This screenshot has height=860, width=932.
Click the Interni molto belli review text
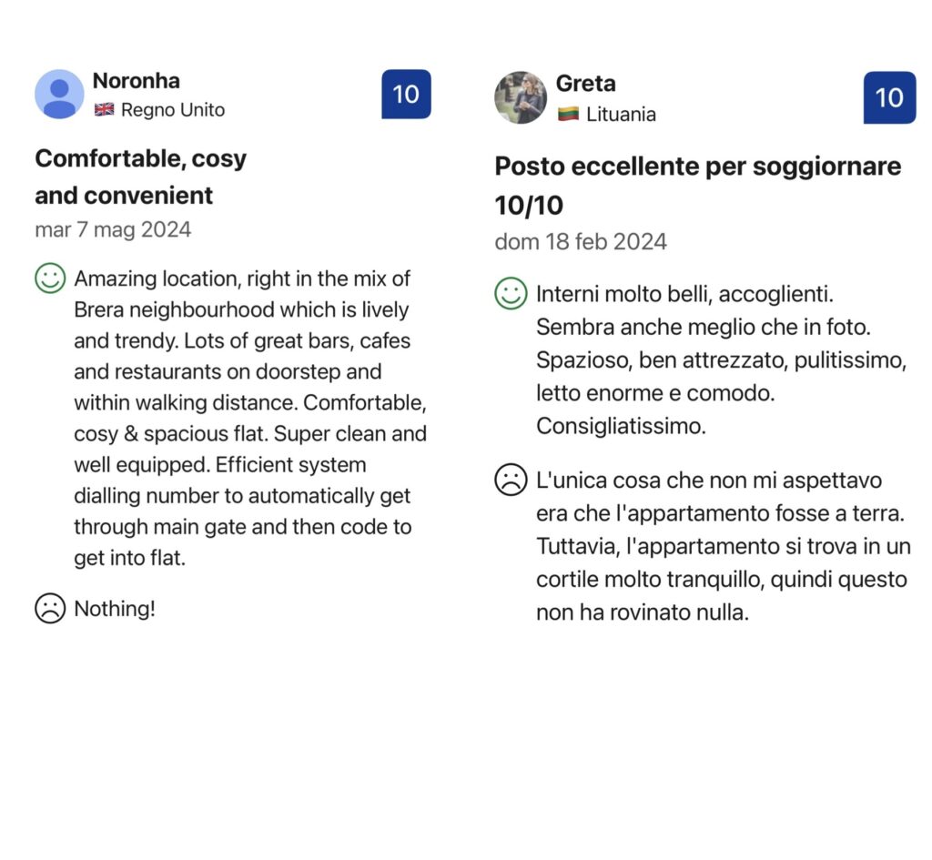point(721,359)
